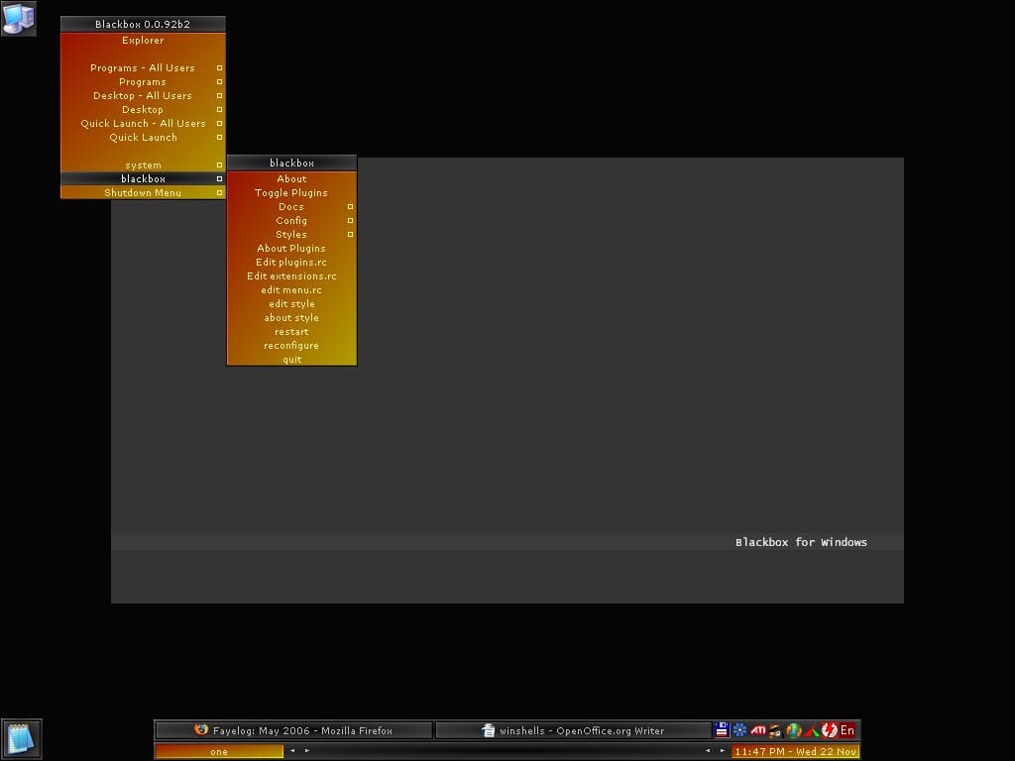Viewport: 1015px width, 761px height.
Task: Click the floppy disk tray icon
Action: tap(722, 730)
